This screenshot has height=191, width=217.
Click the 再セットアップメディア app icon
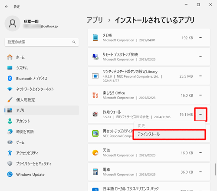(x=95, y=133)
